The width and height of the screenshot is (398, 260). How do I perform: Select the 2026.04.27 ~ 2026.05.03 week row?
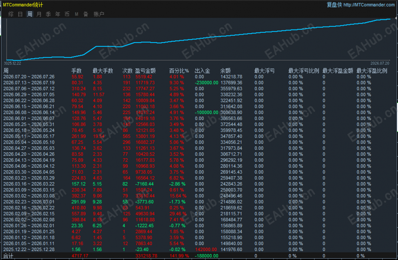click(x=199, y=148)
